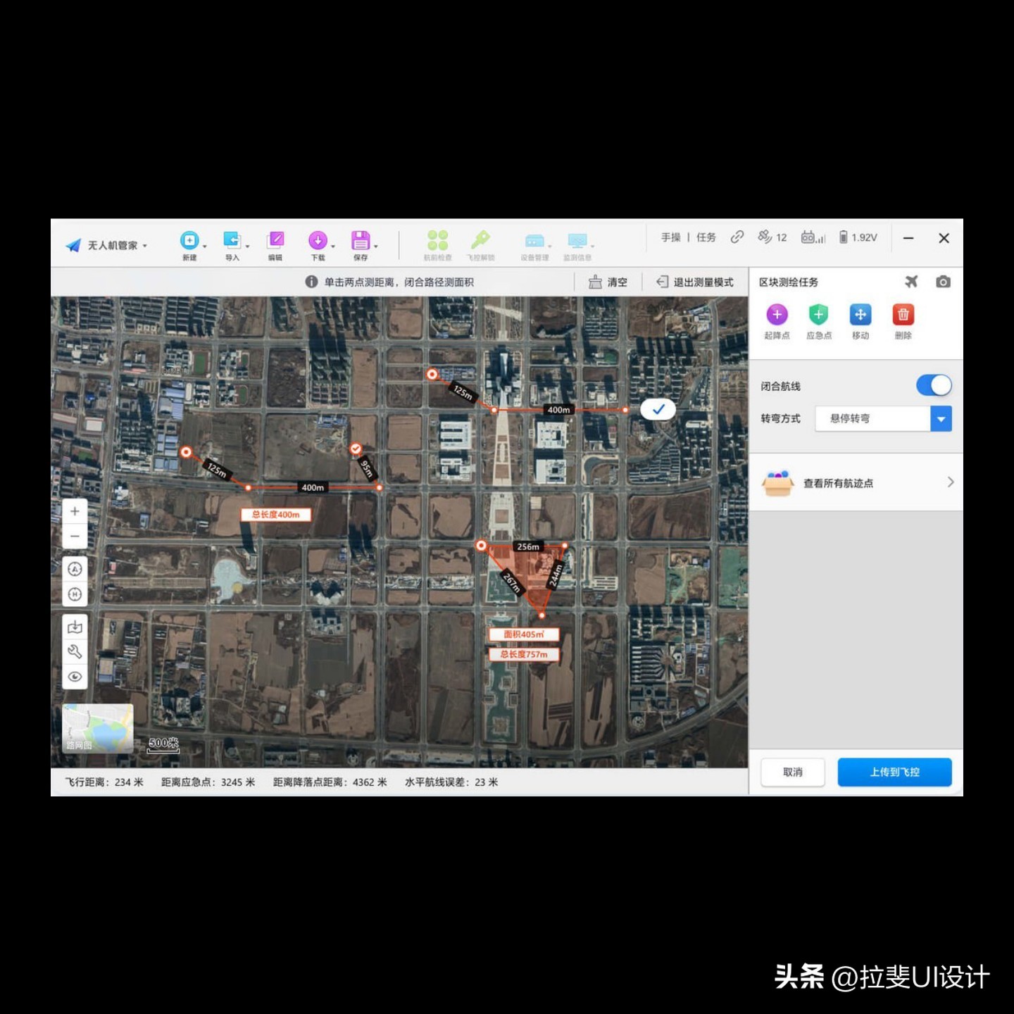Zoom in on the map
The image size is (1014, 1014).
[x=75, y=511]
